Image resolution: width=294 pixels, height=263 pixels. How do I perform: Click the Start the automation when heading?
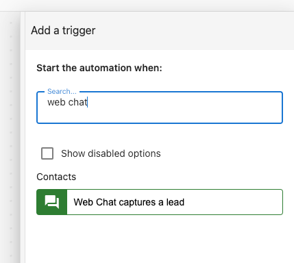[99, 68]
